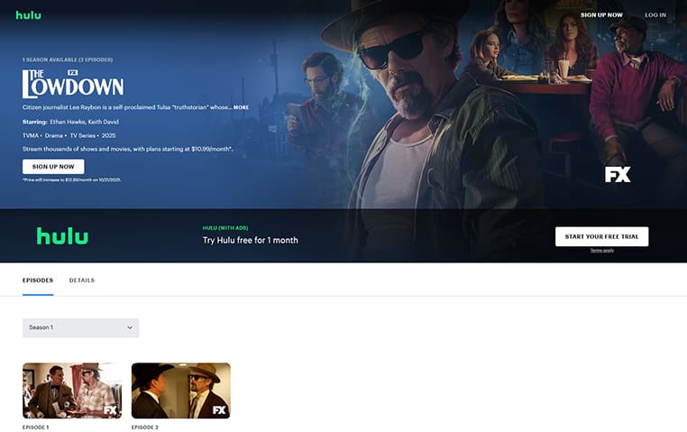Expand the description with the MORE link
Image resolution: width=687 pixels, height=432 pixels.
tap(241, 107)
